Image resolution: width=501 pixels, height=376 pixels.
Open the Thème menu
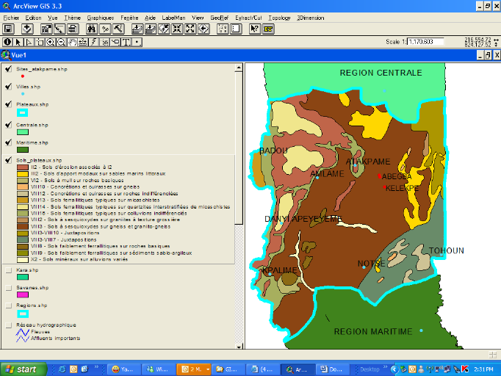[x=73, y=16]
